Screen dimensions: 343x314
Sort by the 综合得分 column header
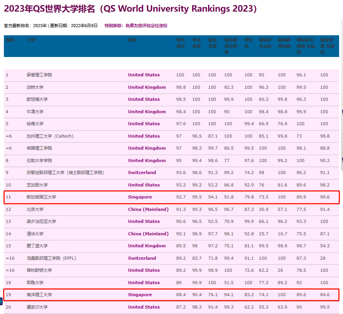point(181,43)
